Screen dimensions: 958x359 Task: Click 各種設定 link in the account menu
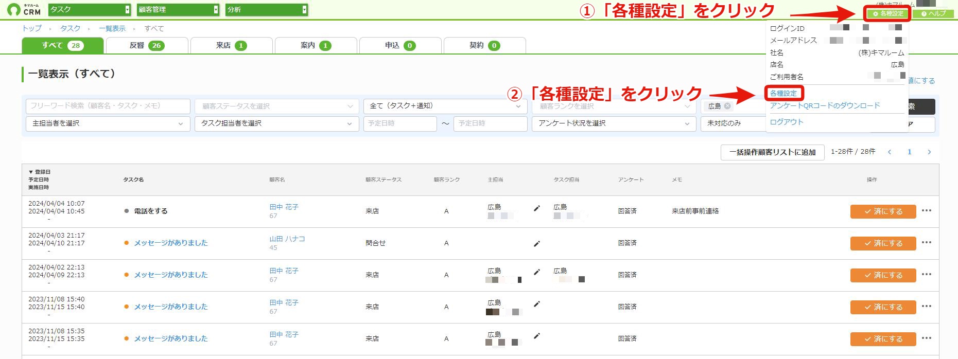click(x=783, y=93)
